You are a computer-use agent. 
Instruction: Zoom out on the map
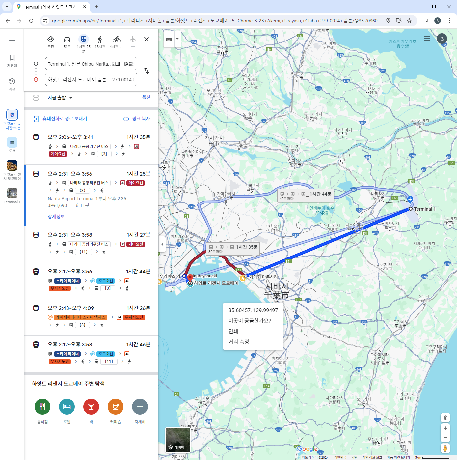445,438
